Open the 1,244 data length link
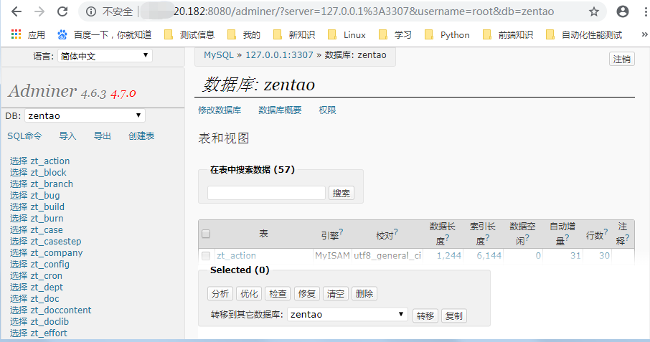This screenshot has width=650, height=342. (449, 256)
